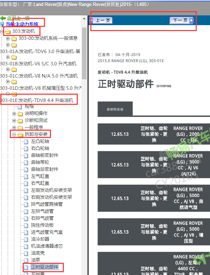
Task: Go to next page with 下一页
Action: 181,20
